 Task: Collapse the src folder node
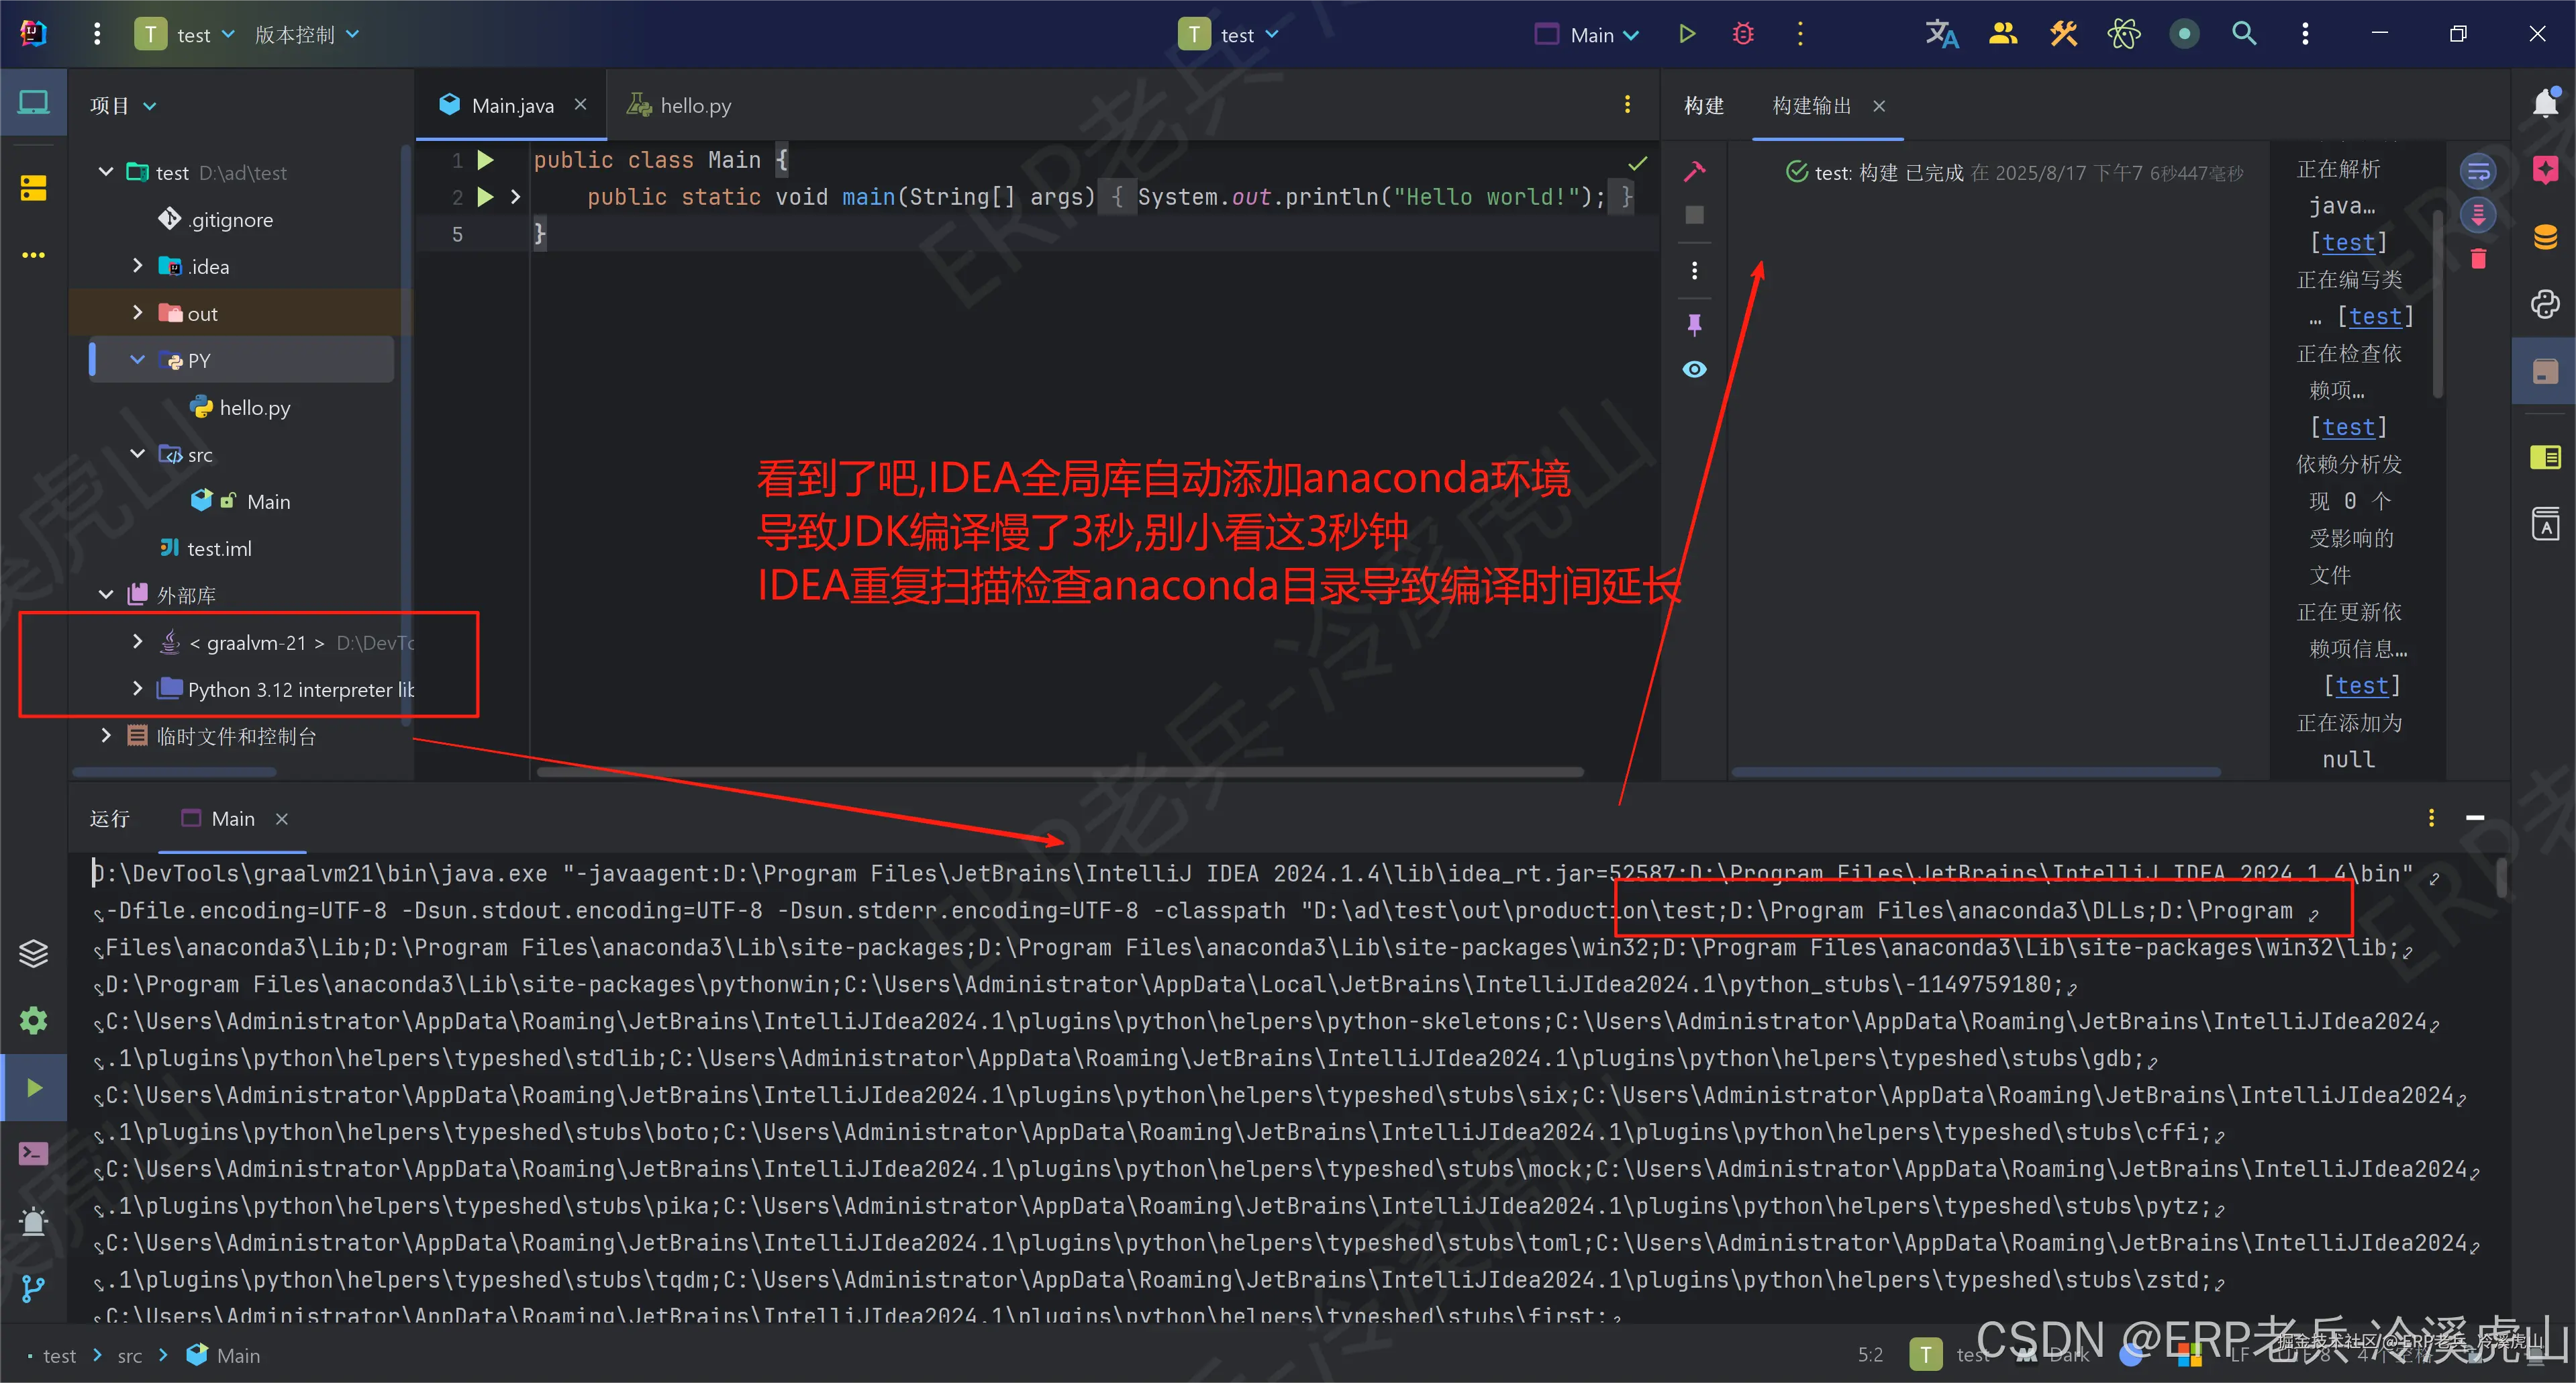click(x=138, y=454)
